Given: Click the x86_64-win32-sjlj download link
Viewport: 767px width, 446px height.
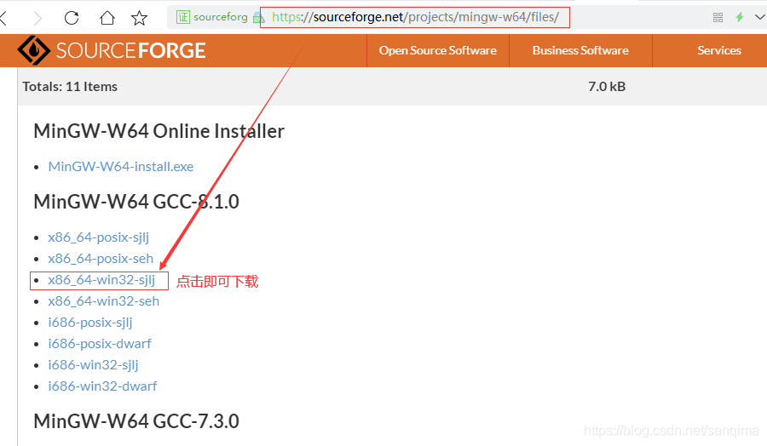Looking at the screenshot, I should click(101, 280).
